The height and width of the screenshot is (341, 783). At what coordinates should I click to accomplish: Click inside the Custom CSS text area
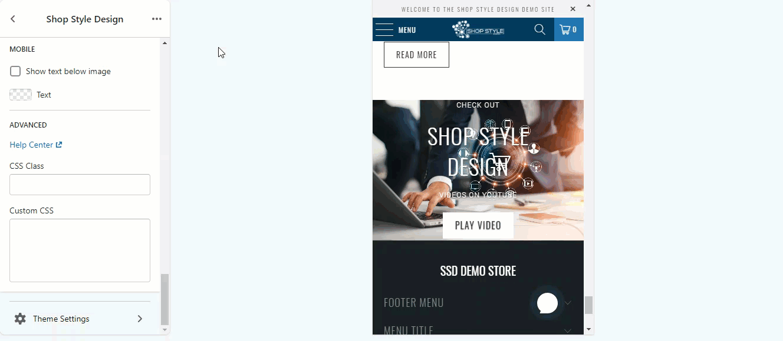click(80, 250)
